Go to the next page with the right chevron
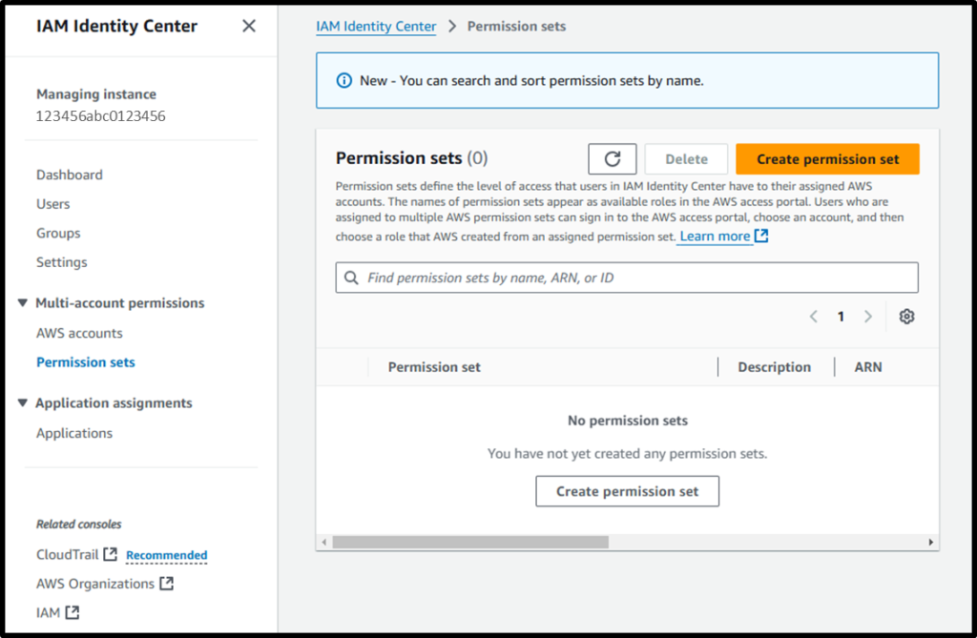The width and height of the screenshot is (977, 638). click(868, 316)
